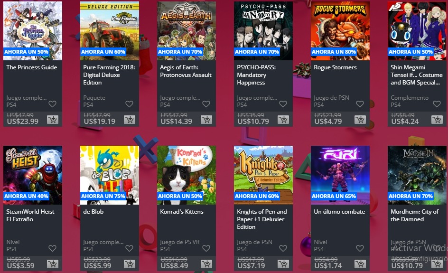Add Rogue Stormers to cart
This screenshot has height=273, width=448.
(360, 120)
